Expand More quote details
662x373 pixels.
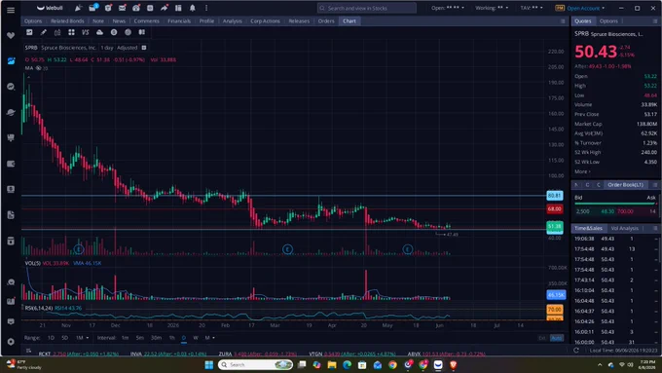582,171
